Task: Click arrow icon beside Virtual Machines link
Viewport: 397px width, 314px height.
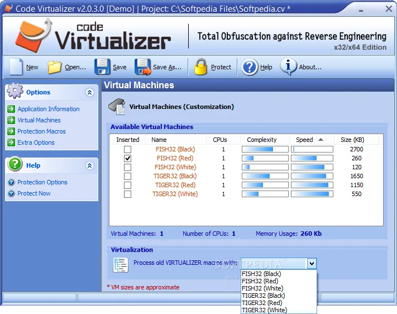Action: (11, 120)
